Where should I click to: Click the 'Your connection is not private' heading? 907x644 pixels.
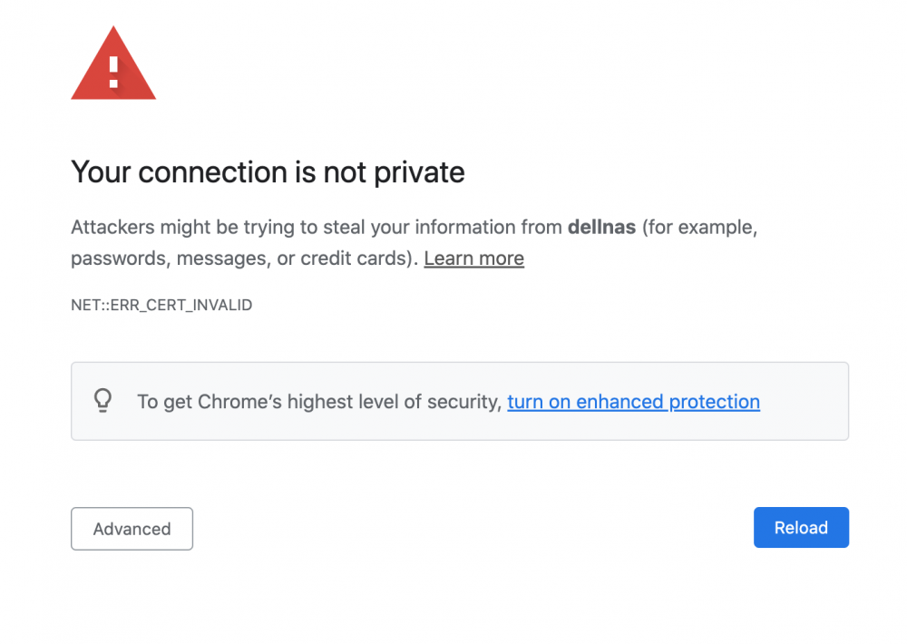[268, 172]
